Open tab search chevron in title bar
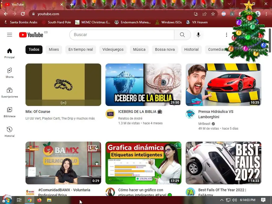 click(x=229, y=4)
